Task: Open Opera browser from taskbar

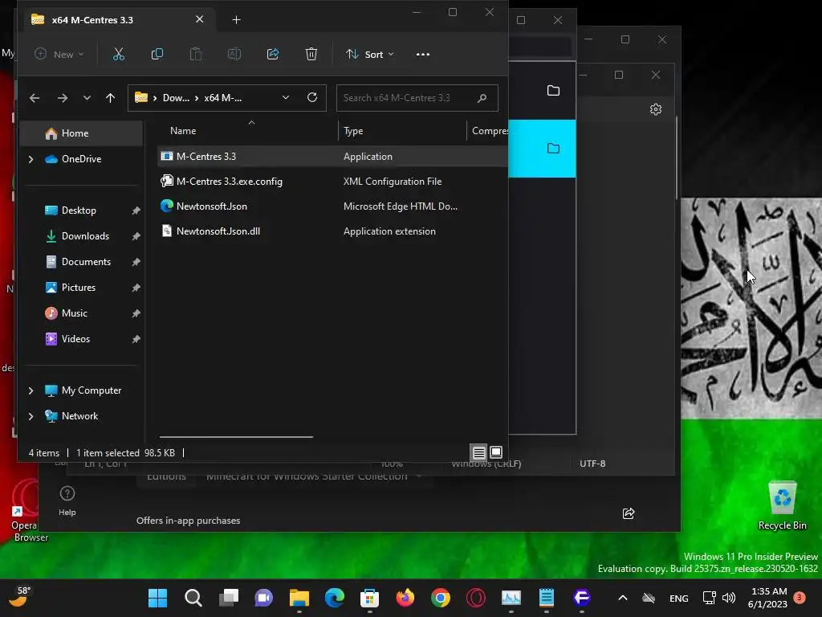Action: click(476, 598)
